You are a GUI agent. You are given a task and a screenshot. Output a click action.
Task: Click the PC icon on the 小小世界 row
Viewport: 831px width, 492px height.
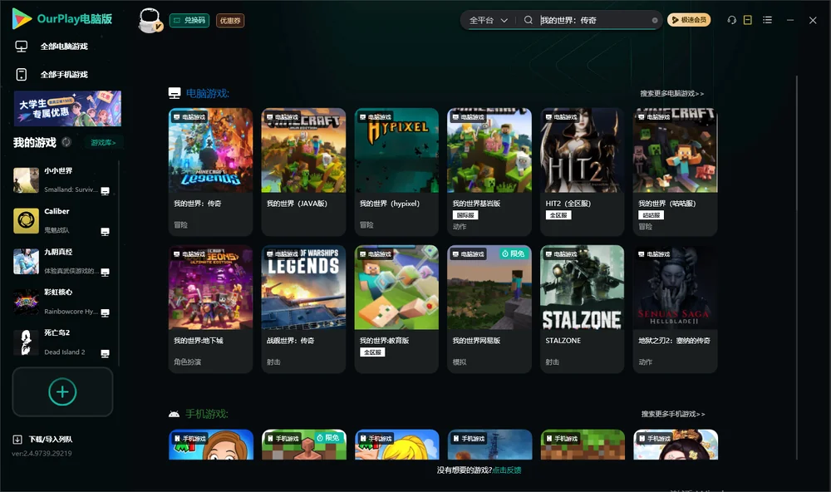pyautogui.click(x=105, y=191)
